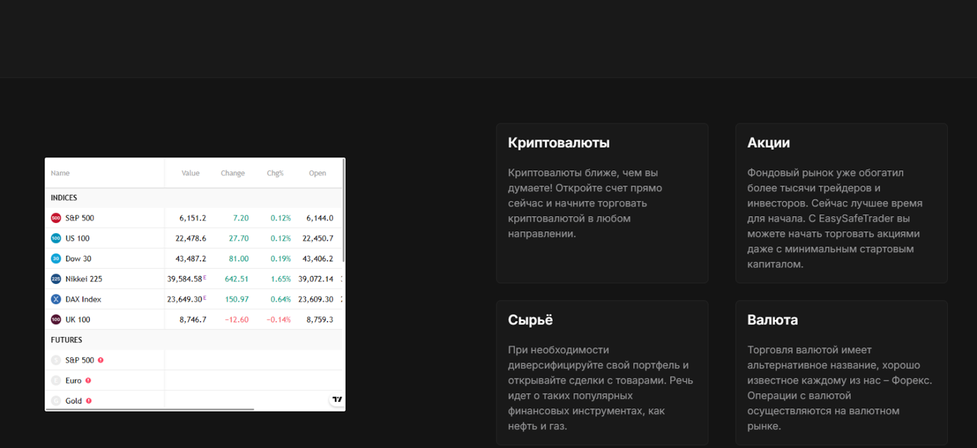Click Dow 30 open price 43,406.2

(318, 259)
